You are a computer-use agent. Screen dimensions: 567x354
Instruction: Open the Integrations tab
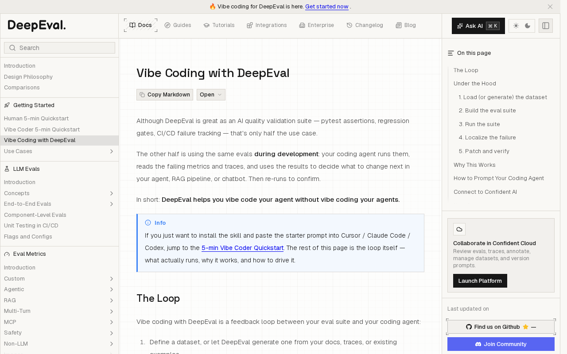coord(267,25)
